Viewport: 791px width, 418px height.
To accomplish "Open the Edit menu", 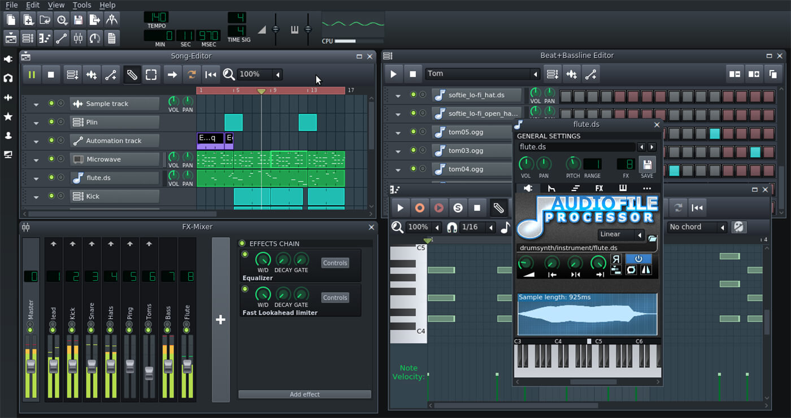I will pos(33,5).
